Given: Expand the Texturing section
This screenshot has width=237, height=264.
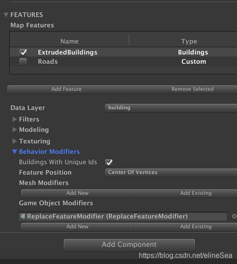Looking at the screenshot, I should (x=15, y=141).
